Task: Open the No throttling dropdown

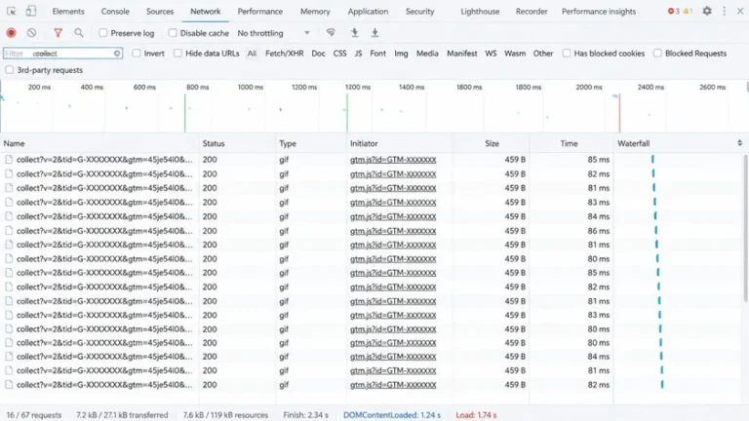Action: coord(274,33)
